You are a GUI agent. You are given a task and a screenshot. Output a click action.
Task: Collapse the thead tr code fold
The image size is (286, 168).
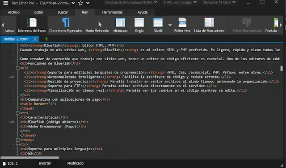click(18, 113)
